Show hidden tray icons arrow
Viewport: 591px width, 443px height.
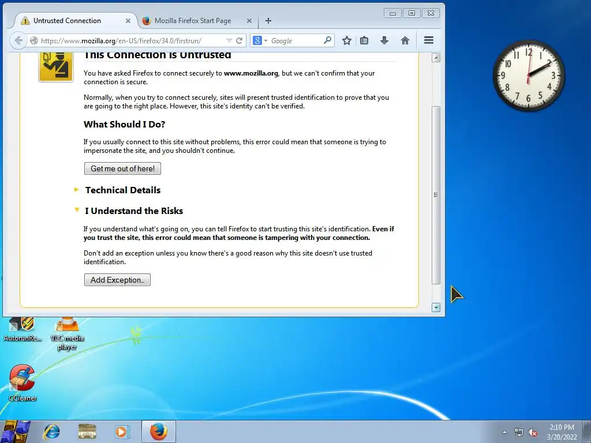click(x=504, y=432)
